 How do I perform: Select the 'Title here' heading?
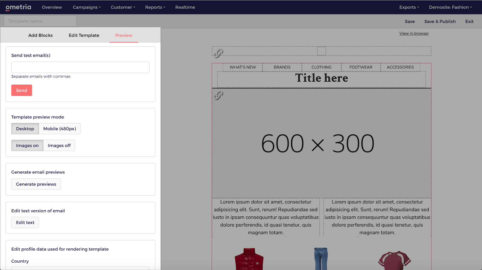pos(321,78)
